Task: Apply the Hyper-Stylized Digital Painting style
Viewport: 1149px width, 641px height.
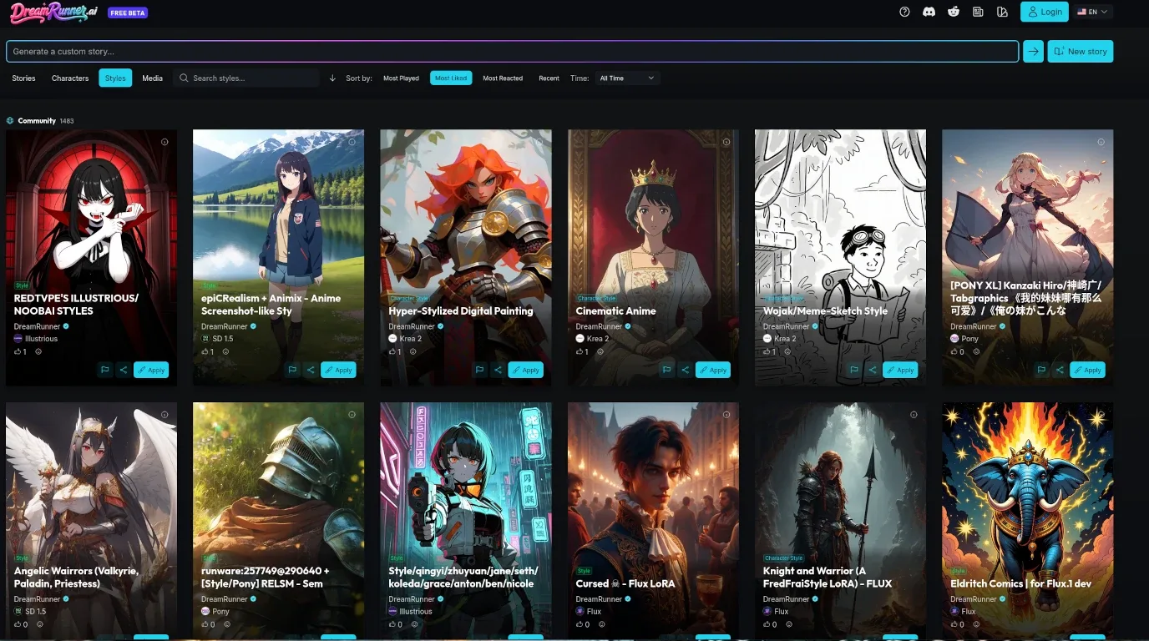Action: [x=525, y=370]
